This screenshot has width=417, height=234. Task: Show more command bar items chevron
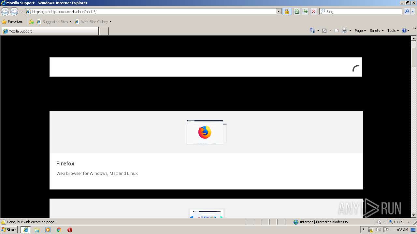click(414, 29)
